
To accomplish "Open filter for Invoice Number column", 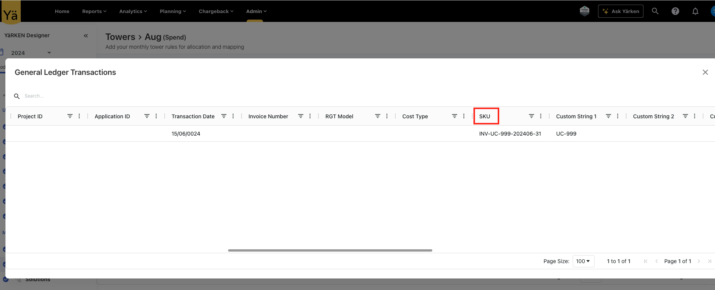I will point(301,116).
